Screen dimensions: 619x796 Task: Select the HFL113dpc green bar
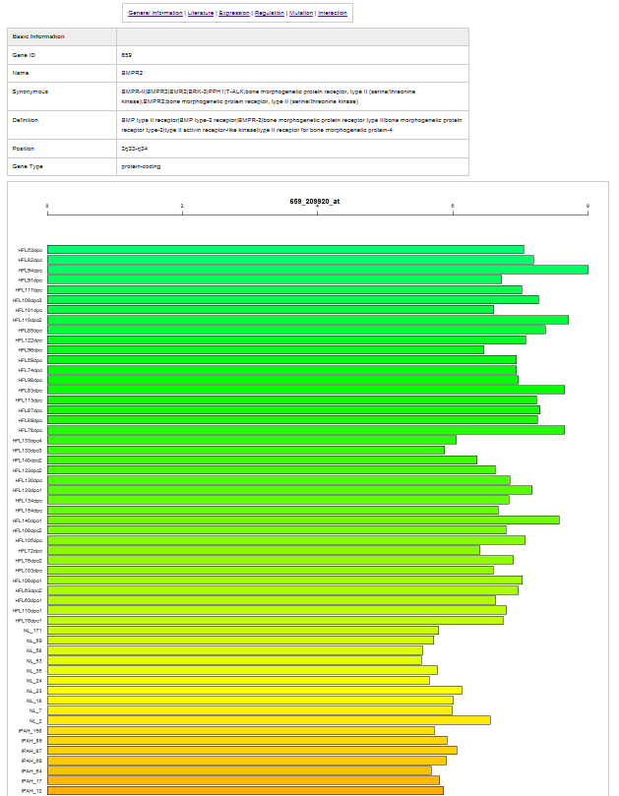(292, 399)
